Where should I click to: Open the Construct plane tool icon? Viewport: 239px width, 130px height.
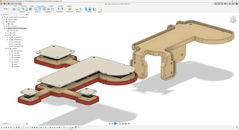69,9
